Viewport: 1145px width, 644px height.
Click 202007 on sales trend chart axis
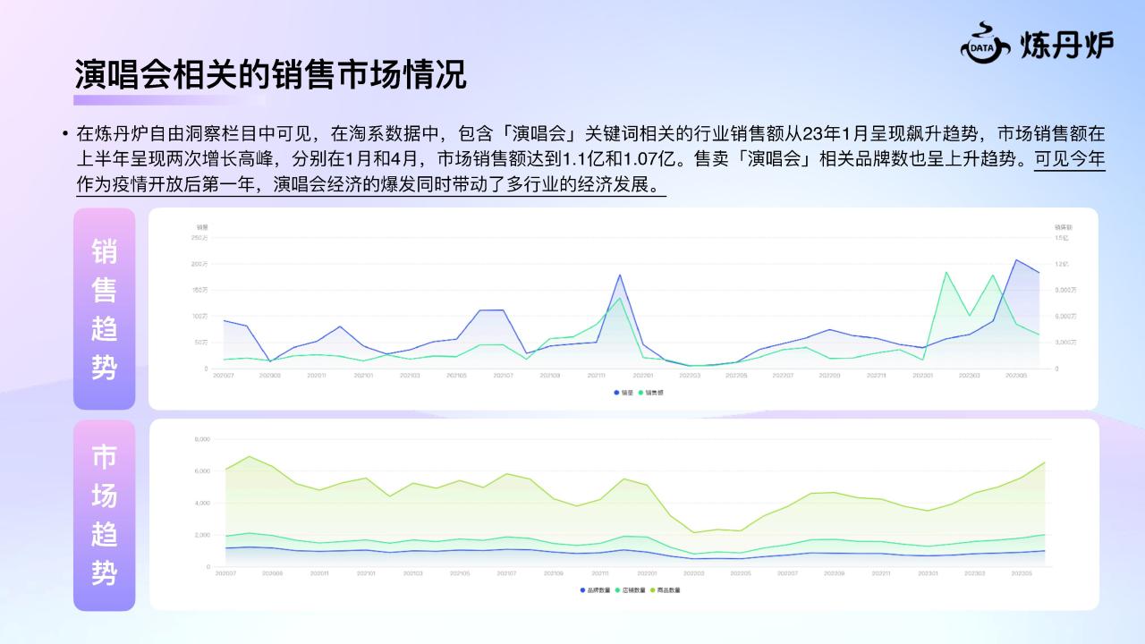click(223, 376)
